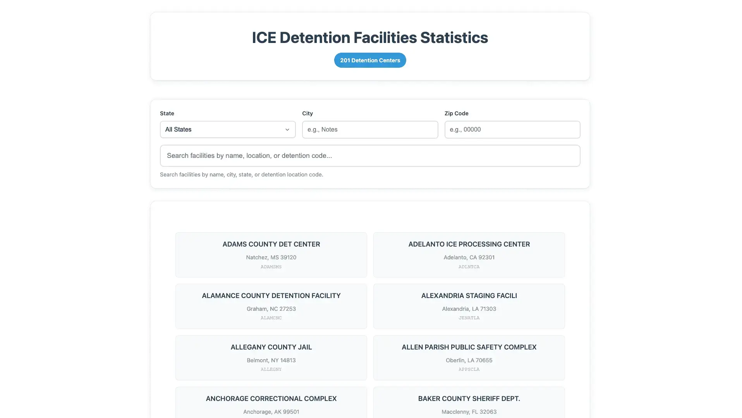Select the ADAMS COUNTY DET CENTER card
The height and width of the screenshot is (418, 742).
[x=271, y=254]
